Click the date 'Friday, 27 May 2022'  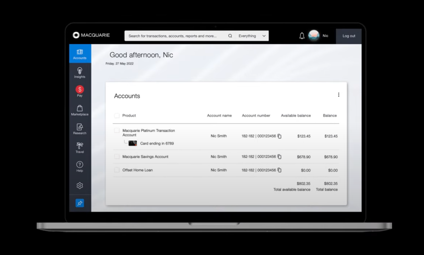pos(120,64)
